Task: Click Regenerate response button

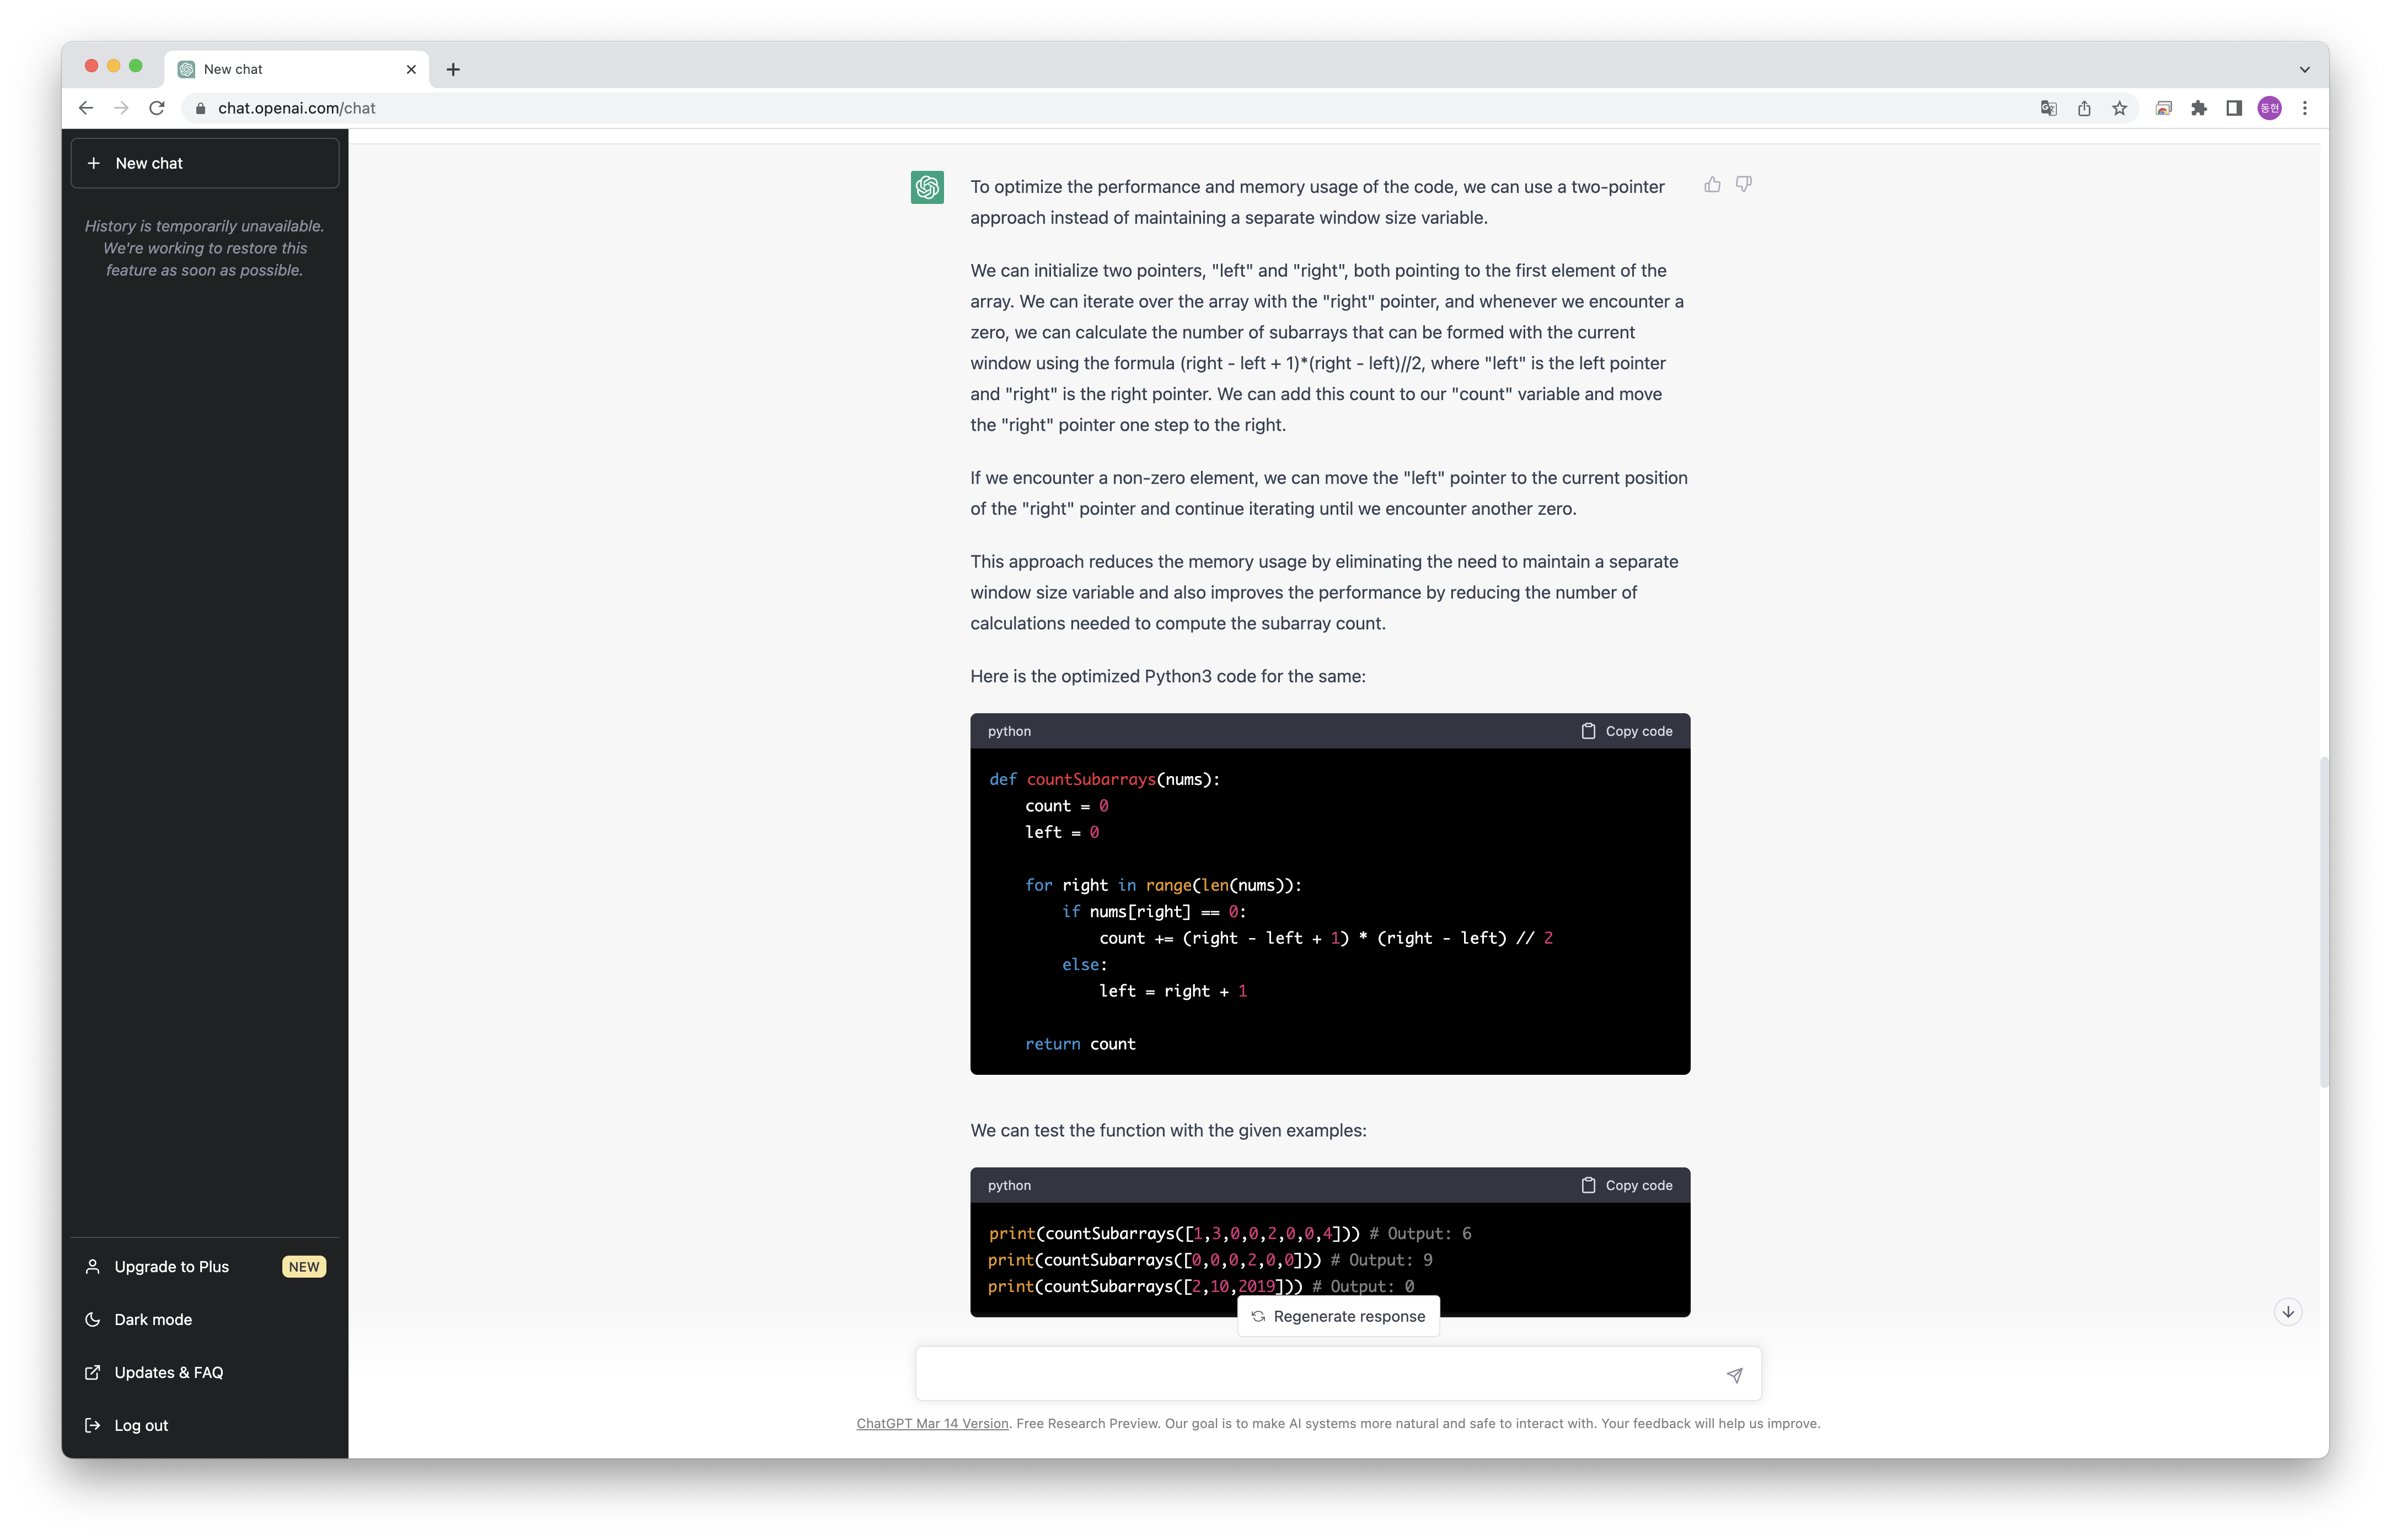Action: pos(1338,1316)
